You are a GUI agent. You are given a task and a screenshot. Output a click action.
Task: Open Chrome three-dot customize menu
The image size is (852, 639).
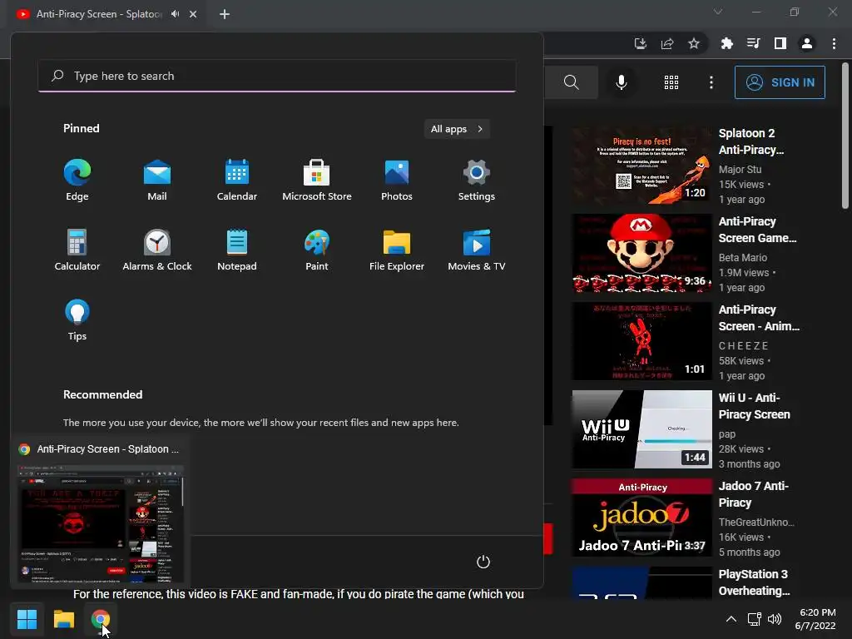(834, 43)
